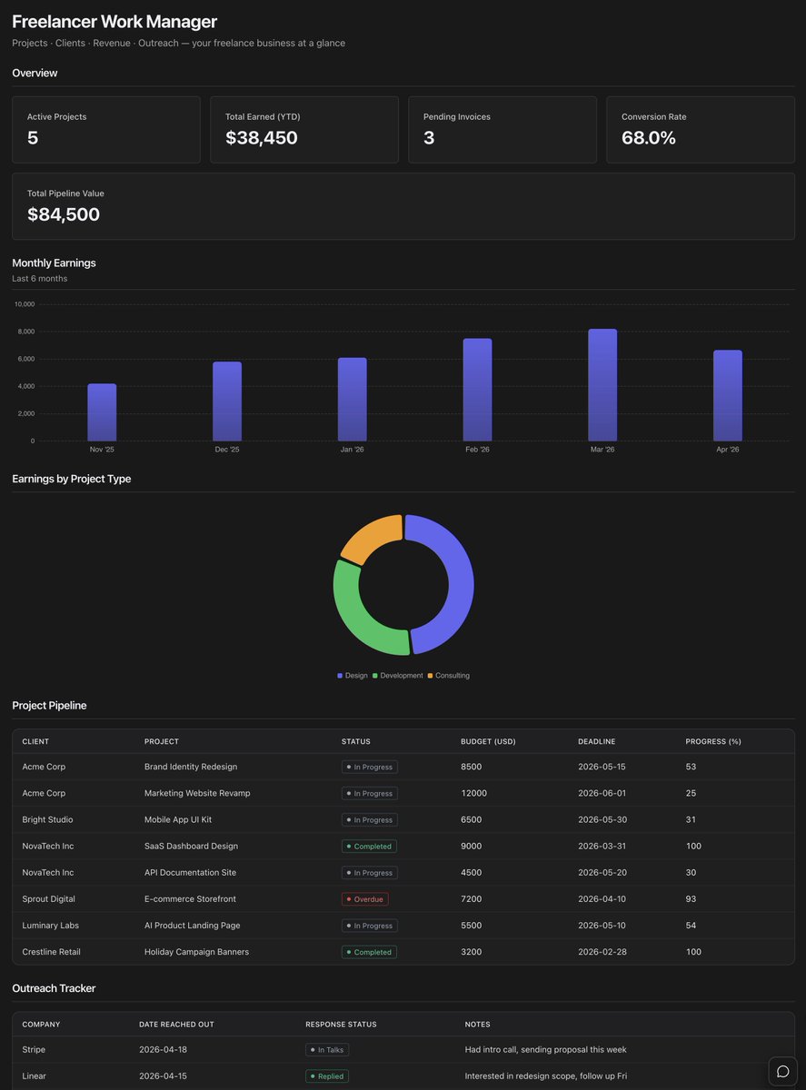Click In Progress badge for Brand Identity Redesign
Viewport: 806px width, 1090px height.
[x=370, y=767]
